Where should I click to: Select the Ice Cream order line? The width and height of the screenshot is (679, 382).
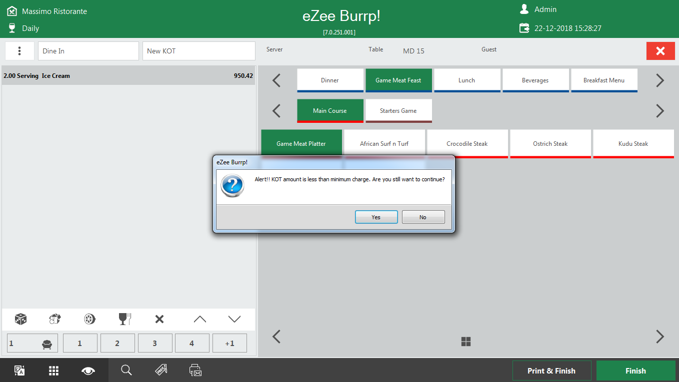tap(128, 76)
